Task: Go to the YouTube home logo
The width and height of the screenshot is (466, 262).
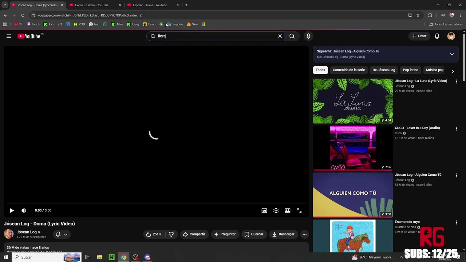Action: (29, 36)
